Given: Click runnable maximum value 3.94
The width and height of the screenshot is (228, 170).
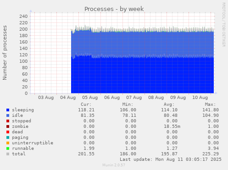Looking at the screenshot, I should [x=213, y=148].
